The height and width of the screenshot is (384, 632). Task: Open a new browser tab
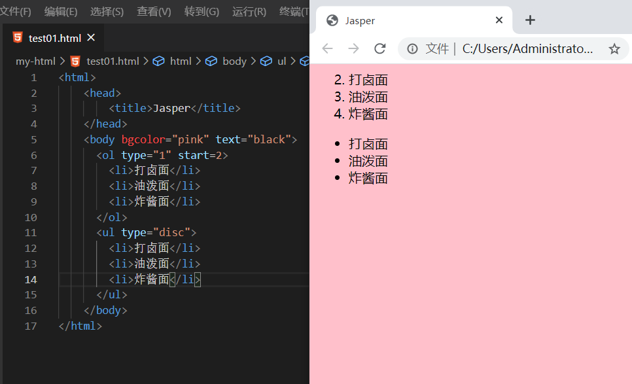tap(530, 20)
